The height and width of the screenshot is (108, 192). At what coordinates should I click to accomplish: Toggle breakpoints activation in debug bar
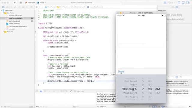point(41,91)
